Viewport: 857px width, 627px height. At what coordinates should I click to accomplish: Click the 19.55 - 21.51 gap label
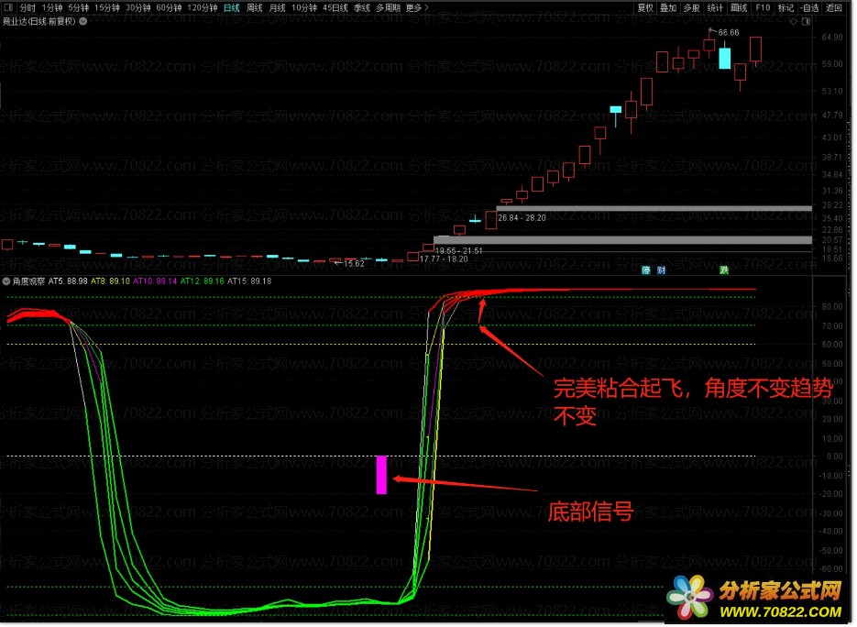click(458, 251)
